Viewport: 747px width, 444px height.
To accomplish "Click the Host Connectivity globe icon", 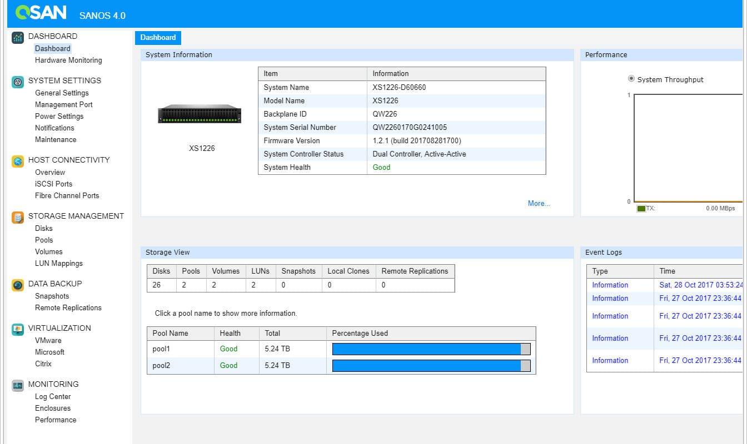I will click(18, 162).
